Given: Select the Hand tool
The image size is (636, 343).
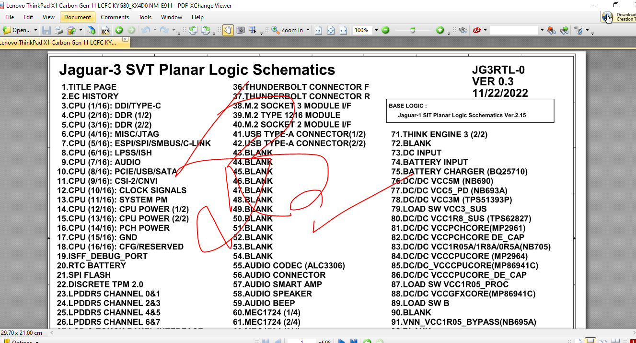Looking at the screenshot, I should (228, 30).
